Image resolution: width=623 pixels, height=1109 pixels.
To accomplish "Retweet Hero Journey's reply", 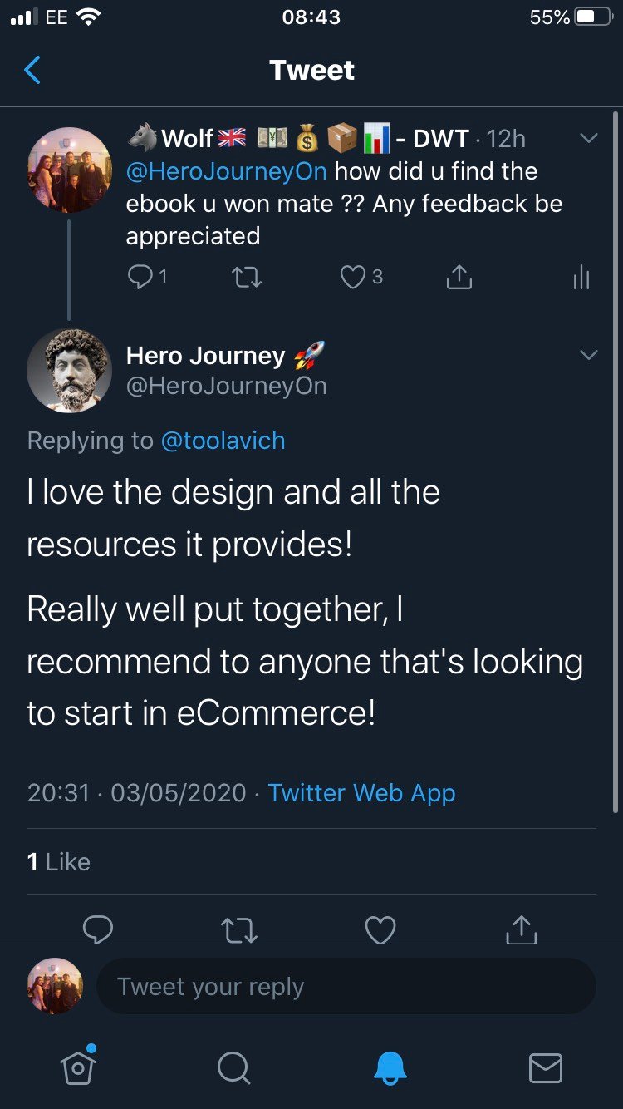I will coord(239,929).
